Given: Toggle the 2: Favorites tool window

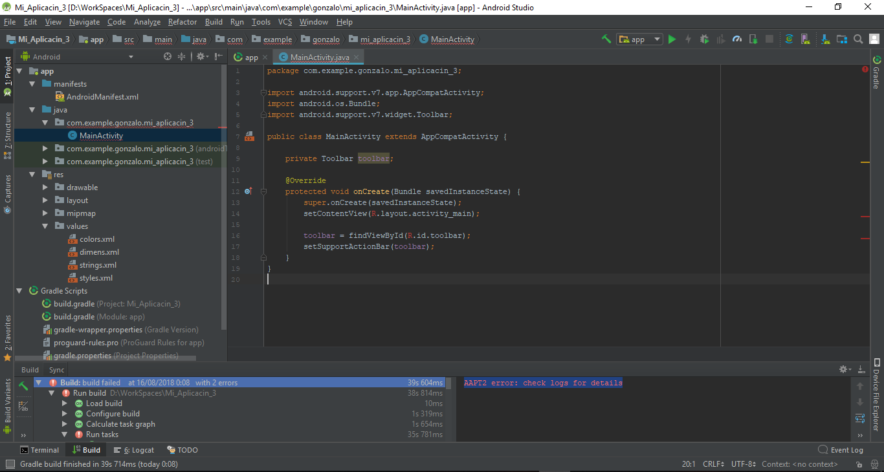Looking at the screenshot, I should (x=7, y=338).
